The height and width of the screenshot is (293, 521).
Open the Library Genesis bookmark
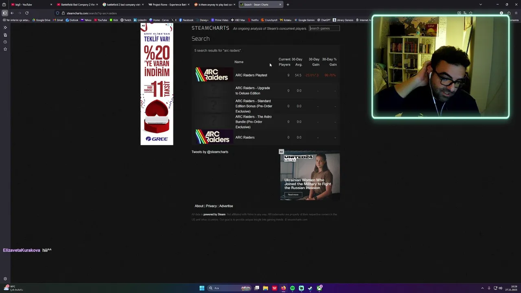343,20
